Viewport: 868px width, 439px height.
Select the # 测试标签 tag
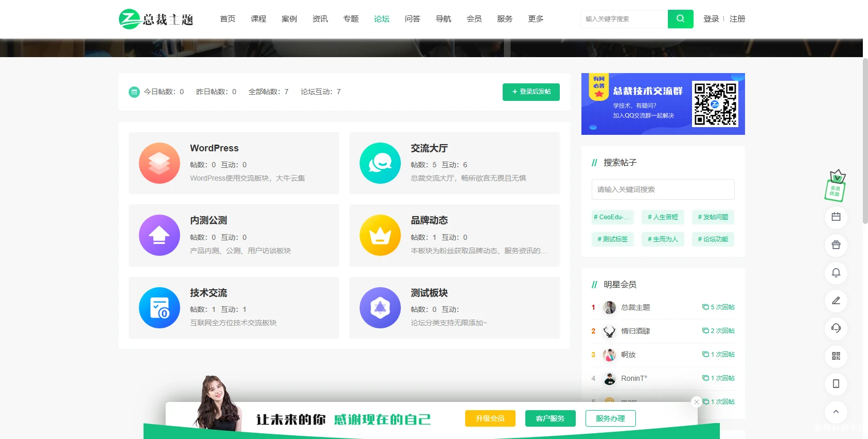coord(612,239)
